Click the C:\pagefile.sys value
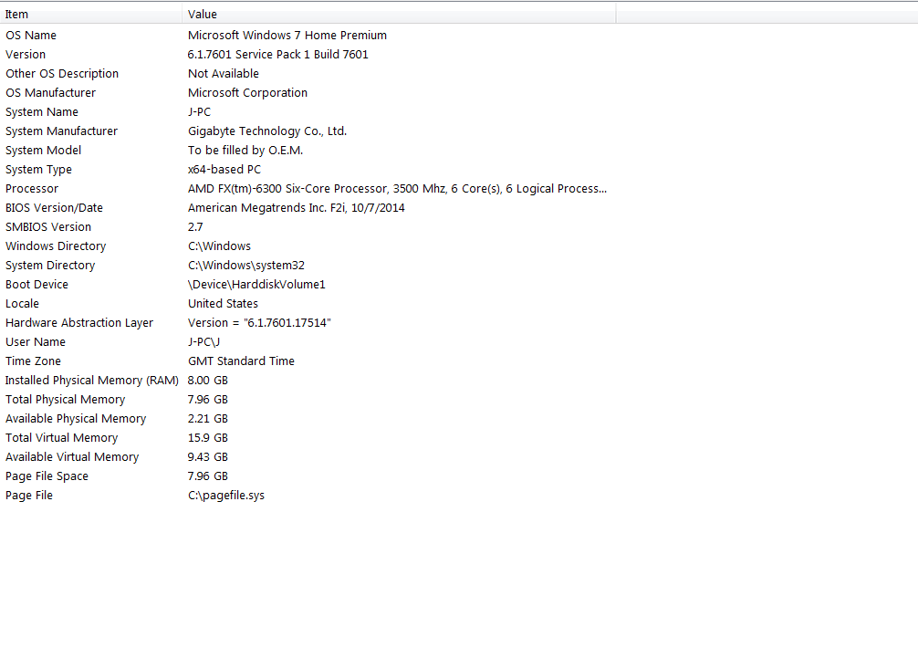Viewport: 918px width, 648px height. (226, 496)
